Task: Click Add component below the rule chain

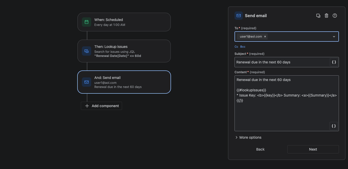Action: (x=101, y=106)
